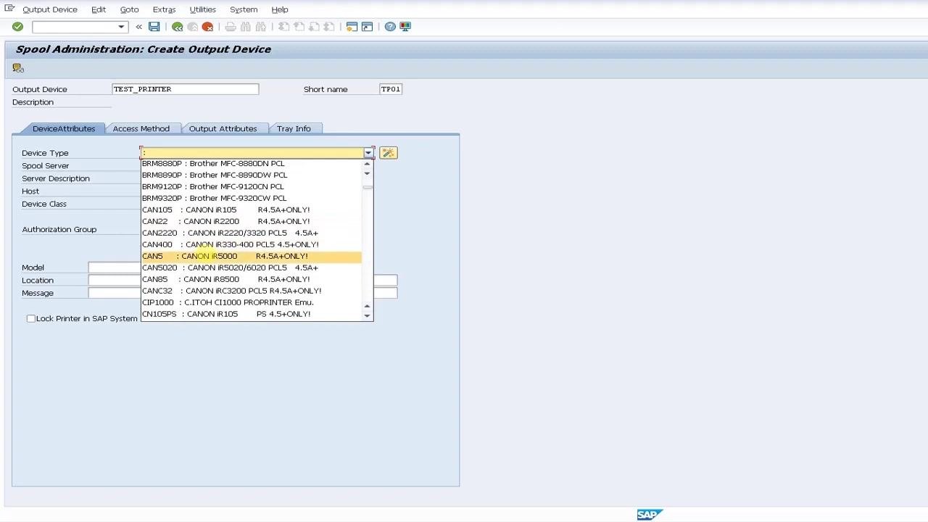Collapse command field with double-chevron icon
928x522 pixels.
click(138, 27)
